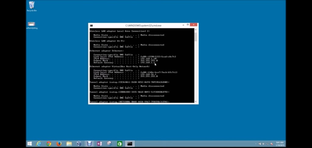Viewport: 312px width, 148px height.
Task: Open the green Store icon in taskbar
Action: coord(120,143)
